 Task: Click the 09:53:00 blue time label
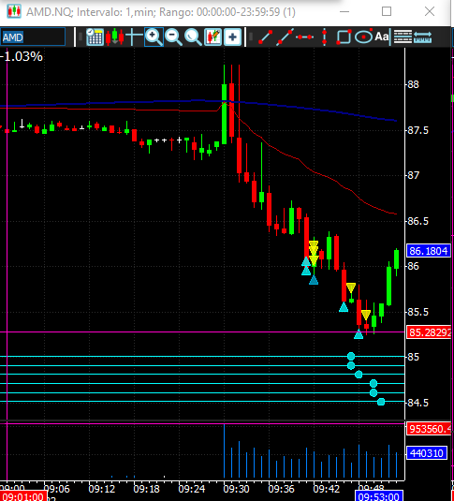pyautogui.click(x=378, y=496)
